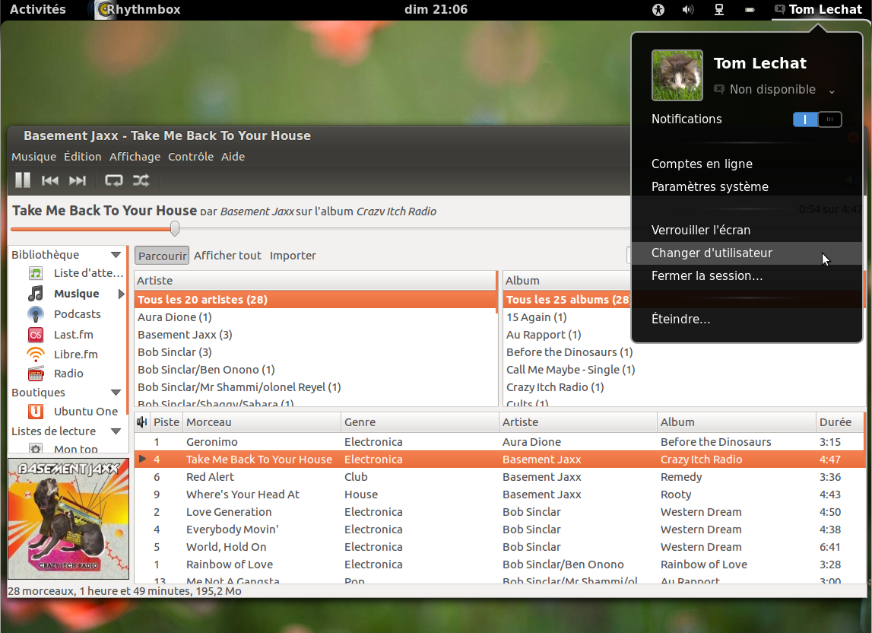Click Tom Lechat's cat avatar
This screenshot has height=633, width=872.
[x=677, y=75]
